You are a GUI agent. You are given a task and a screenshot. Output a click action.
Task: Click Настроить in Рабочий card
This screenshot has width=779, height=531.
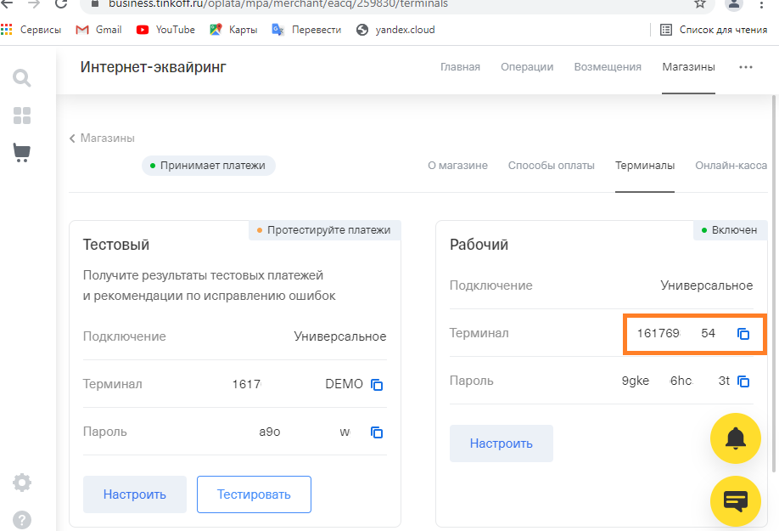coord(502,443)
